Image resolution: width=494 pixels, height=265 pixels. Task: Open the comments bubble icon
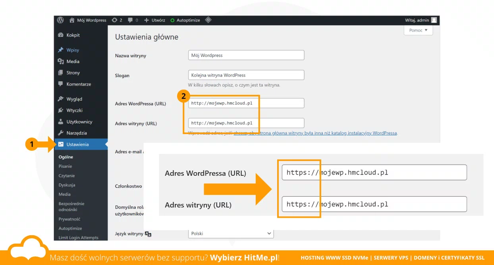(130, 20)
